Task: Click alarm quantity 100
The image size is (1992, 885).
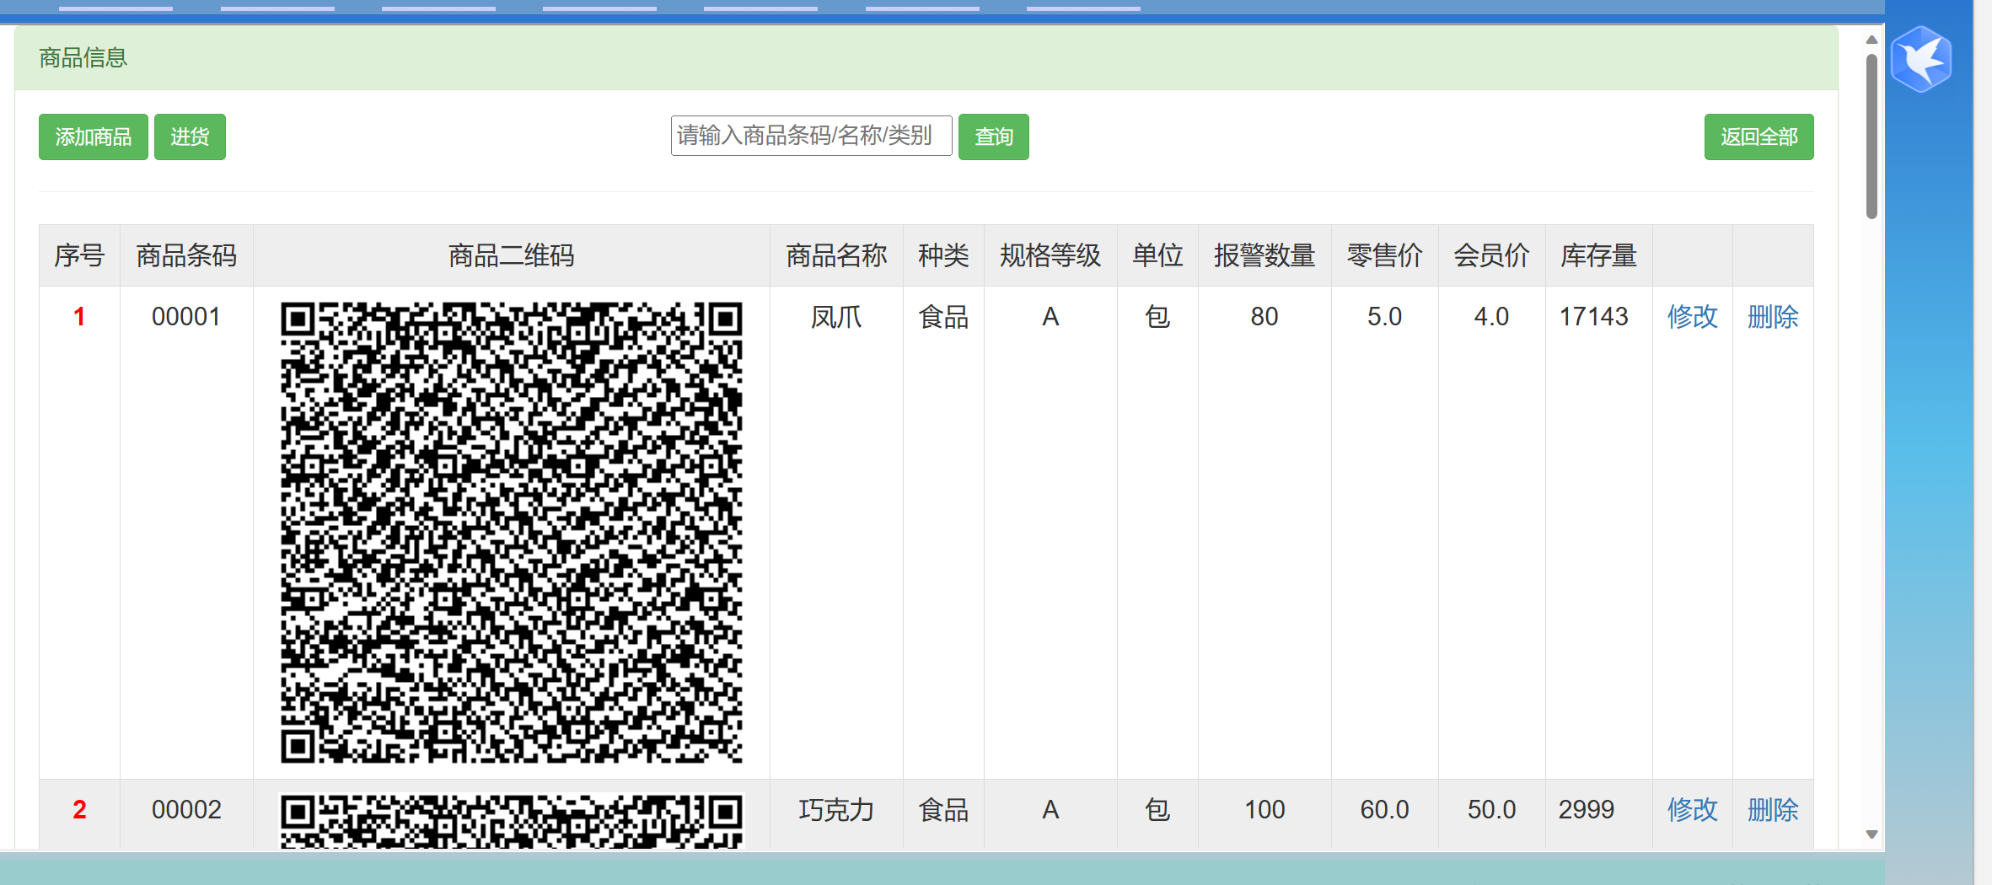Action: (x=1264, y=810)
